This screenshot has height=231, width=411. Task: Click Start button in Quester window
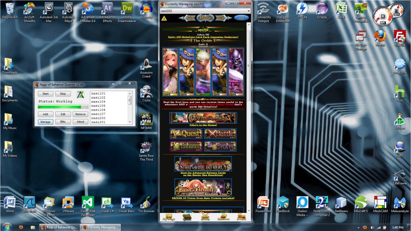pyautogui.click(x=45, y=94)
